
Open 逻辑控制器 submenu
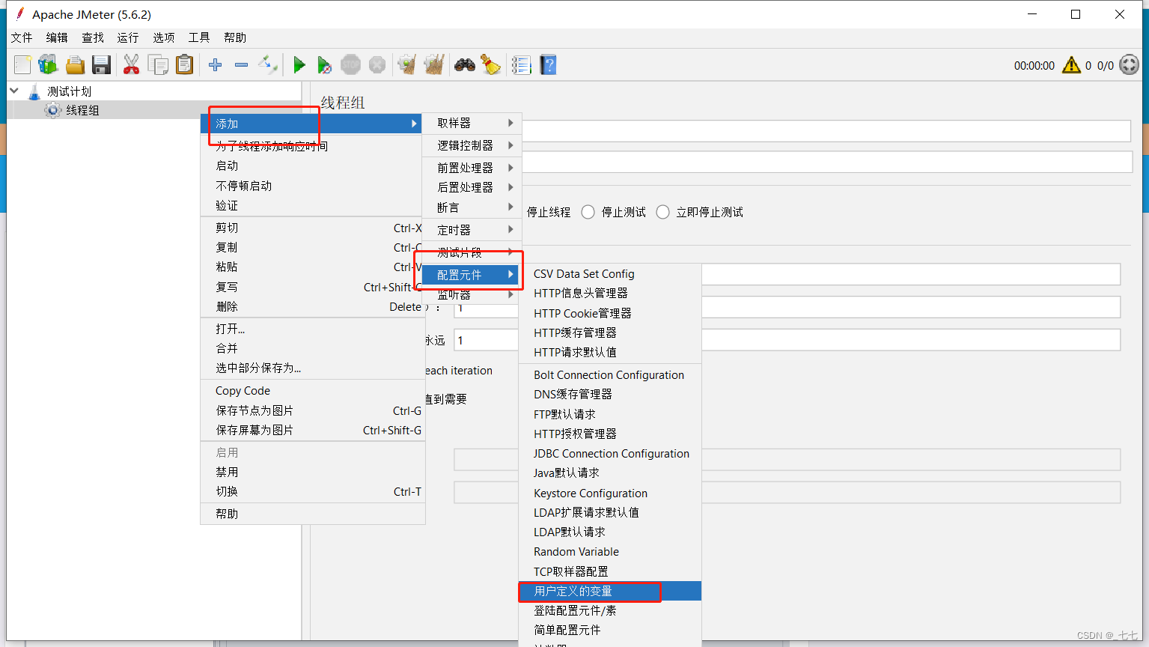[472, 145]
